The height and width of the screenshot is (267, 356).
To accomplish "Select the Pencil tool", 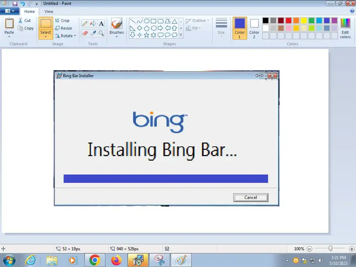I will [85, 23].
